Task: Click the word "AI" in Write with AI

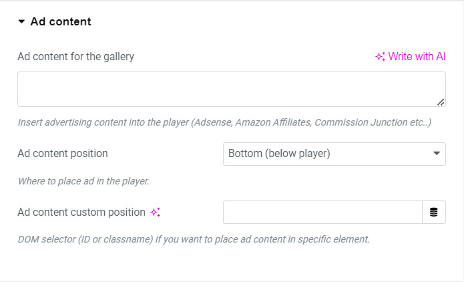Action: (x=441, y=57)
